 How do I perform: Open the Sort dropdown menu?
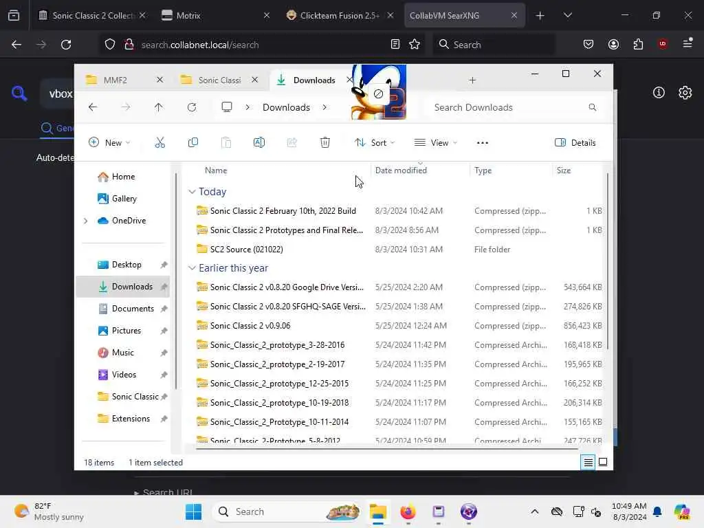click(375, 143)
